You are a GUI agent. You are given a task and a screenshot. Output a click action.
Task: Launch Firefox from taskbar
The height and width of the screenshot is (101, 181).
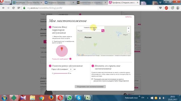click(x=51, y=98)
